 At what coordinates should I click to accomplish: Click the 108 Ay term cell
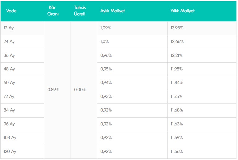[22, 138]
